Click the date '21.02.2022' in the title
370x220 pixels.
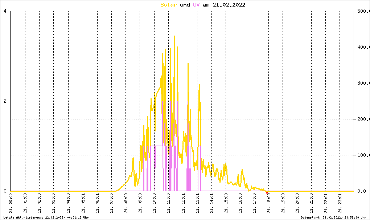229,5
